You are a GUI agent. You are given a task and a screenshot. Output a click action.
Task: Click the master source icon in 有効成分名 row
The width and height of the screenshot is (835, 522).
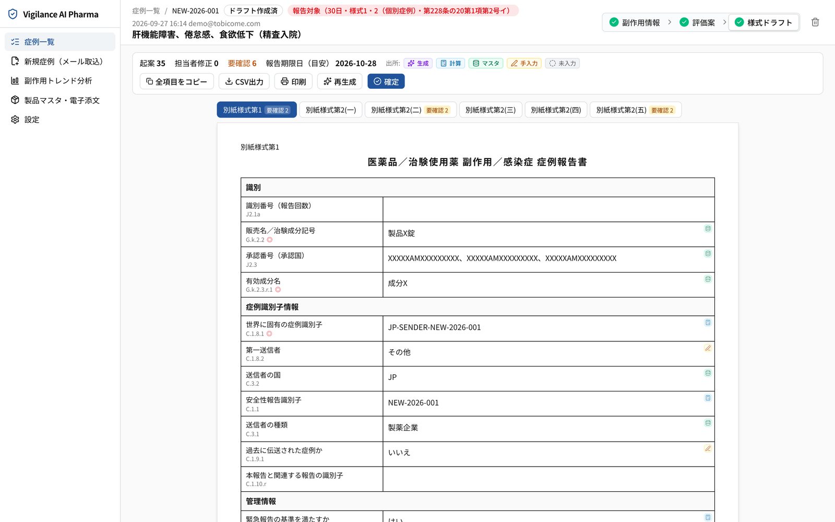click(x=708, y=279)
